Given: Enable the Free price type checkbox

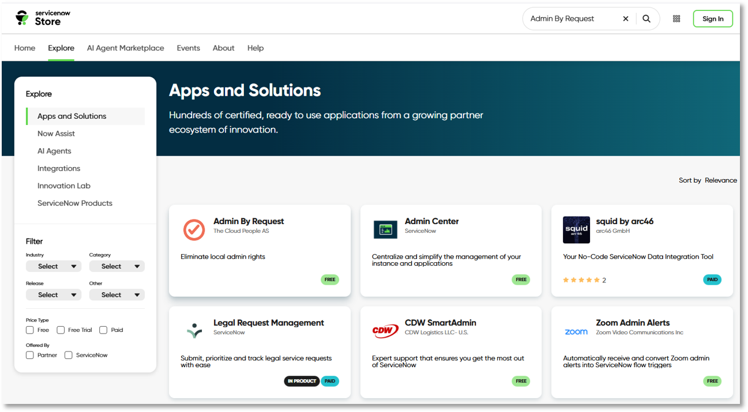Looking at the screenshot, I should (x=30, y=330).
